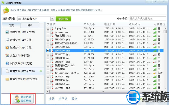Click the engineer avatar icon
The height and width of the screenshot is (105, 169).
point(17,99)
